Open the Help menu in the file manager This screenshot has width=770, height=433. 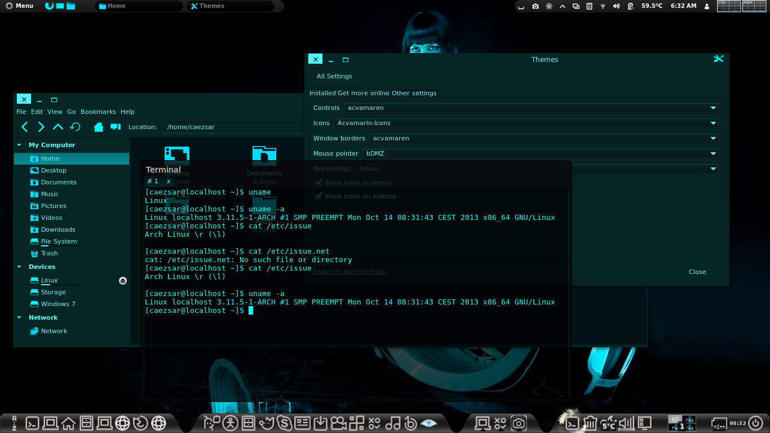[127, 112]
